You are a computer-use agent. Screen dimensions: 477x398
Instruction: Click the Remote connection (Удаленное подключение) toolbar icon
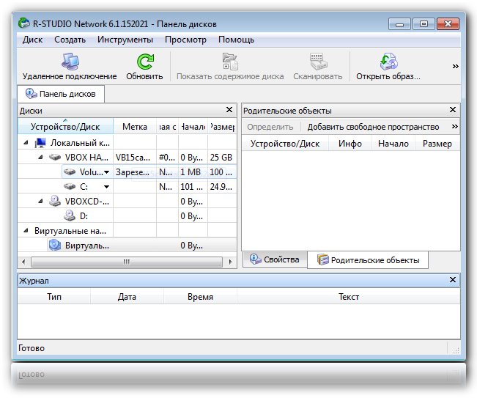coord(70,62)
